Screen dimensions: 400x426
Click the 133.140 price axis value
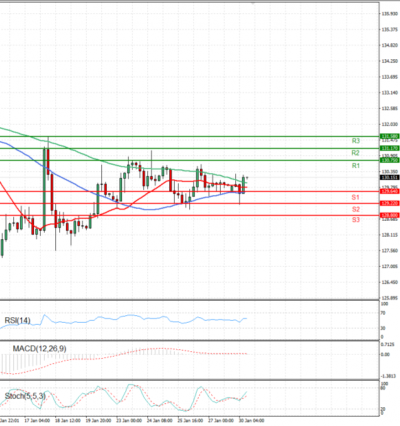pos(390,93)
